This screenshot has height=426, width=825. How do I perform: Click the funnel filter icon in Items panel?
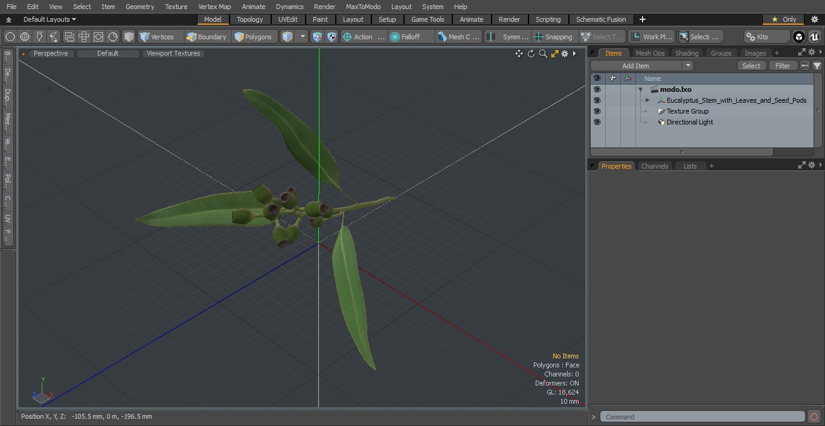[x=817, y=66]
